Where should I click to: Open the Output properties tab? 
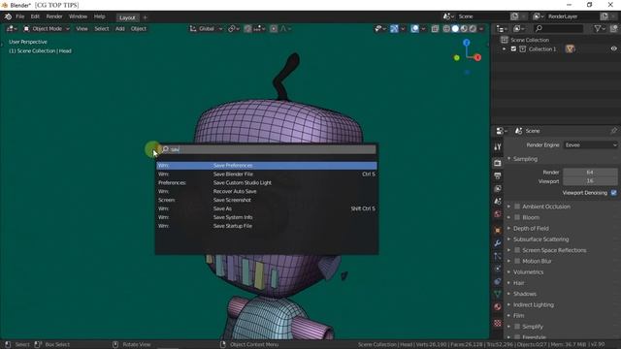click(x=498, y=175)
